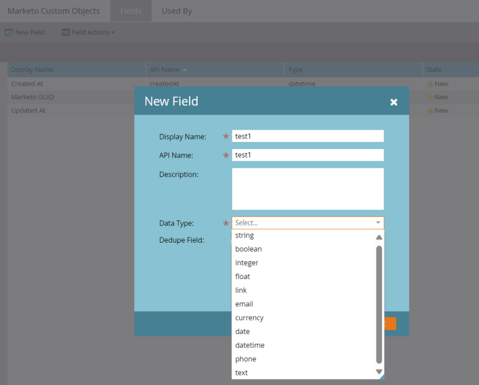The width and height of the screenshot is (479, 385).
Task: Choose datetime data type option
Action: click(x=250, y=346)
